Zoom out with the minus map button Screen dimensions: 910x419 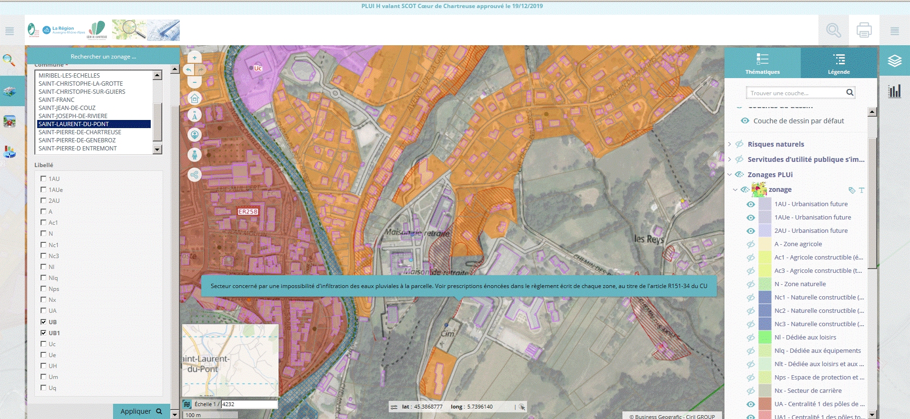(x=195, y=82)
